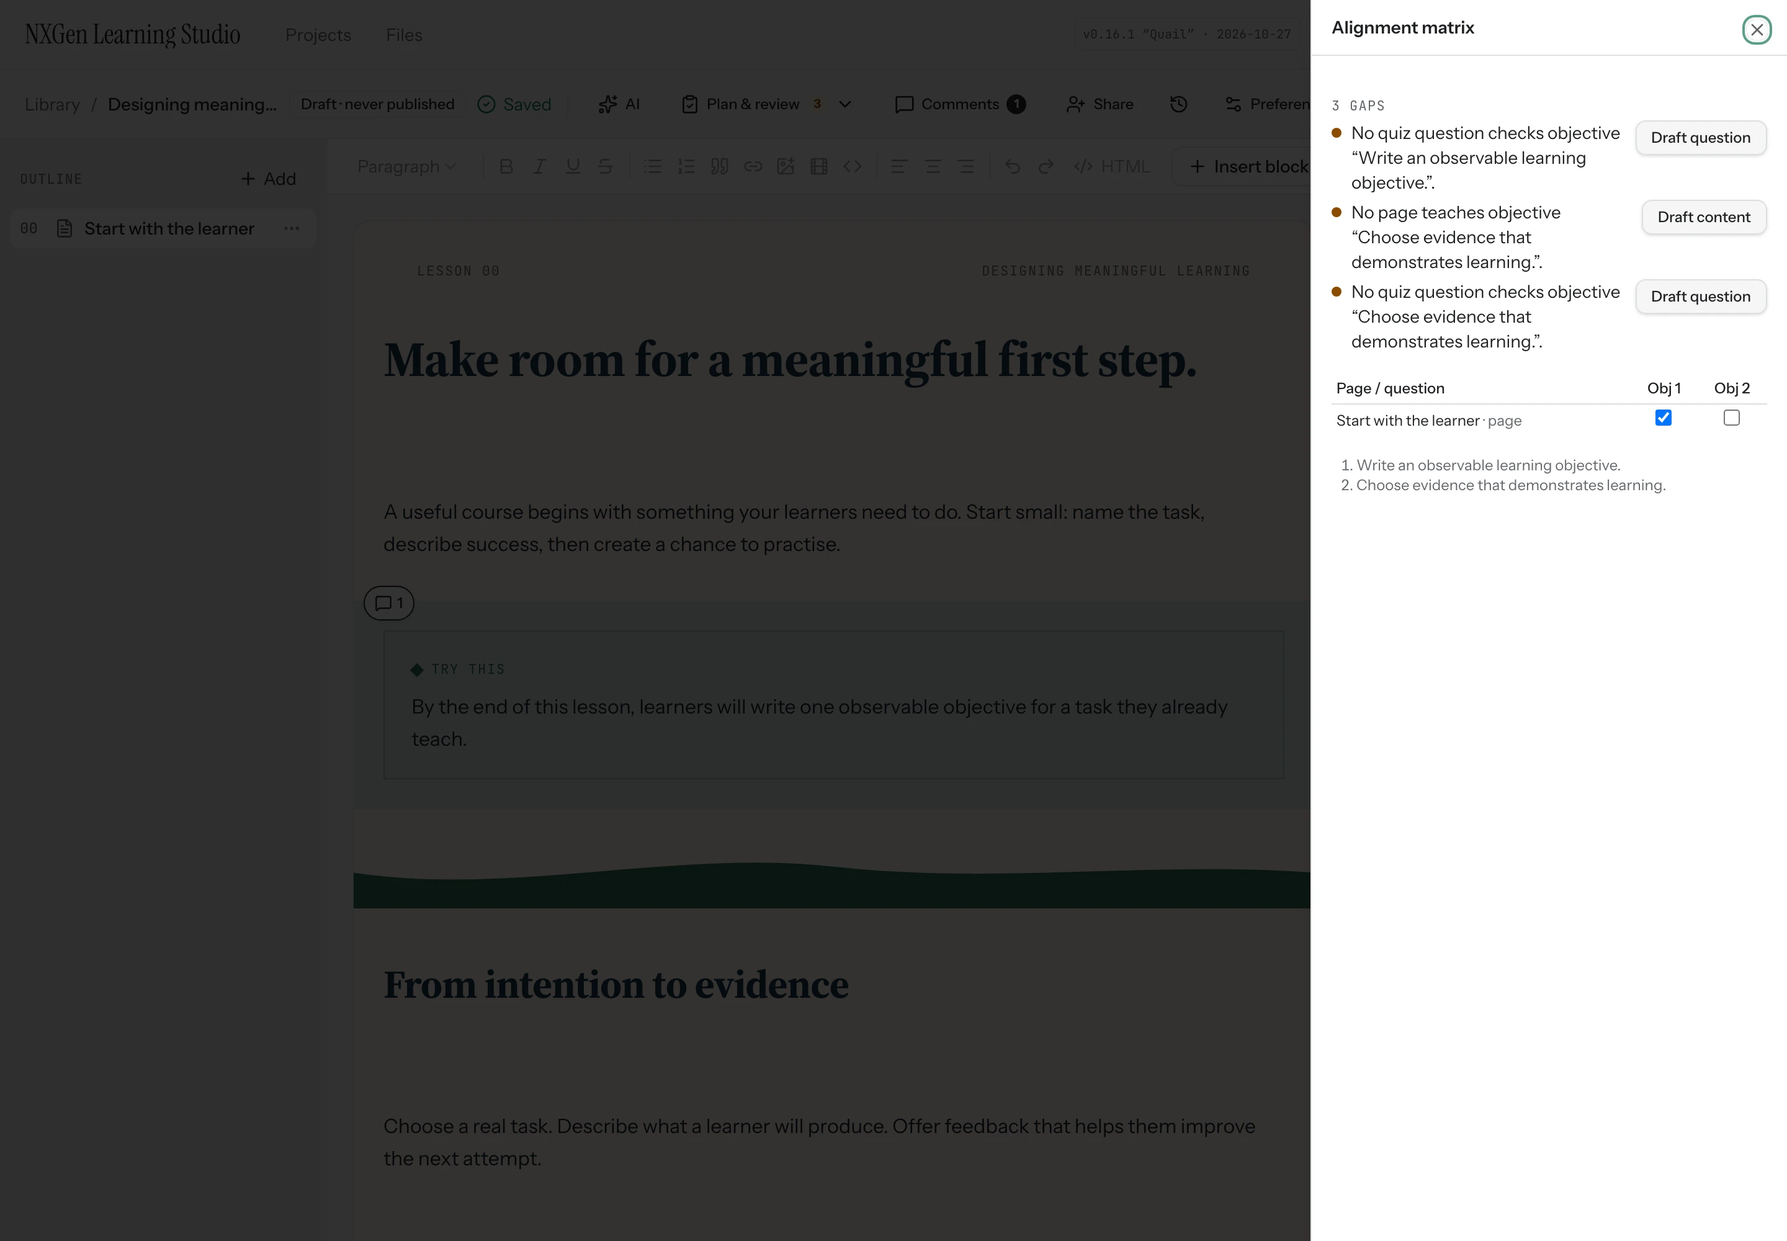Redo the last edit

1046,166
